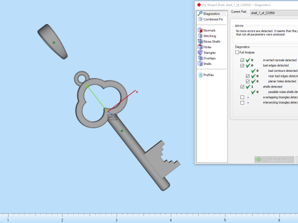Click the 'shells detected' label
The width and height of the screenshot is (298, 223).
coord(273,87)
